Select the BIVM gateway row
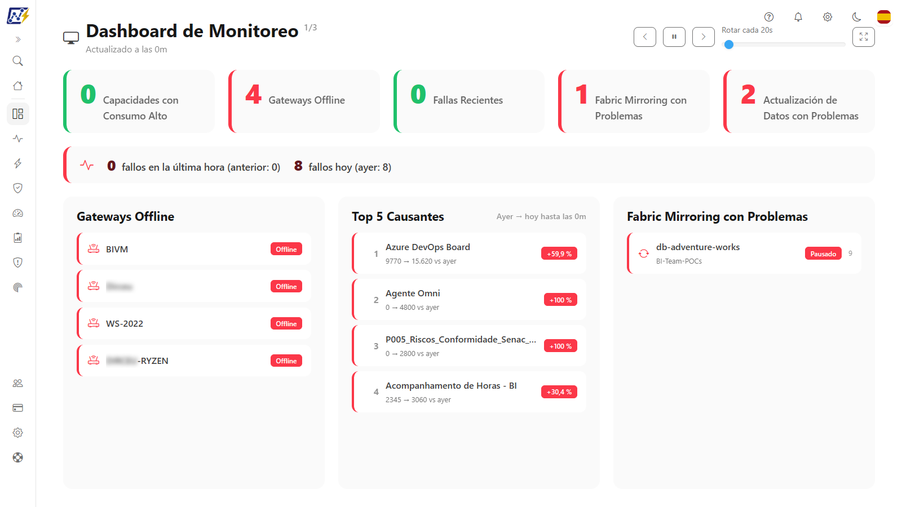The image size is (902, 507). click(194, 249)
